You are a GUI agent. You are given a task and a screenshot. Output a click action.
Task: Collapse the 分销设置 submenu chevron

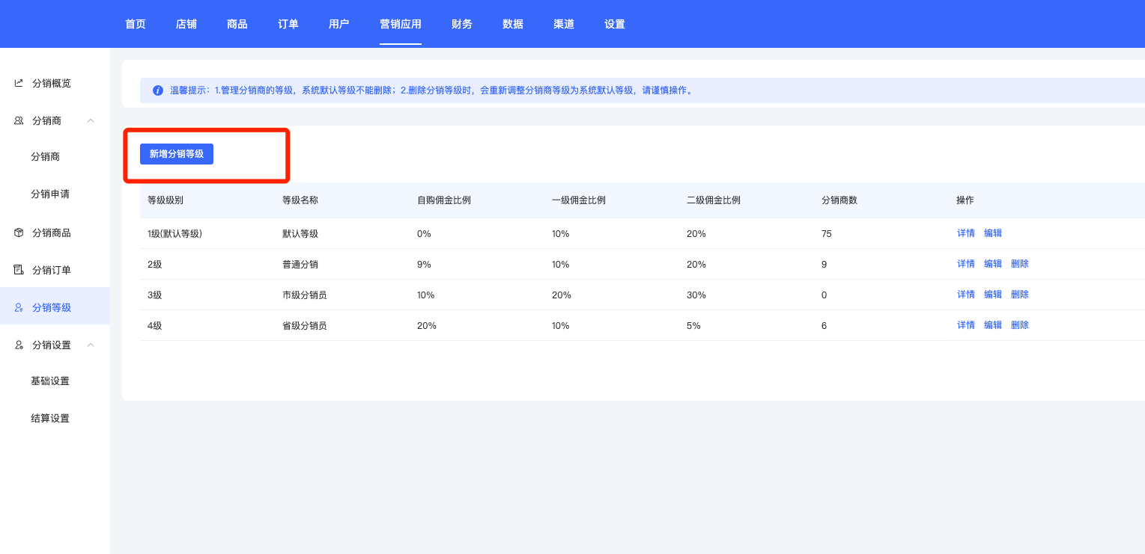(x=91, y=345)
